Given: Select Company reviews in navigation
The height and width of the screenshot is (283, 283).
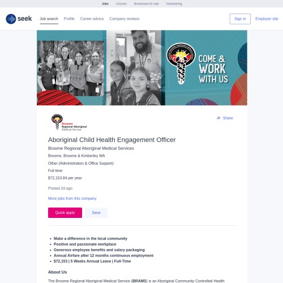Looking at the screenshot, I should coord(124,19).
